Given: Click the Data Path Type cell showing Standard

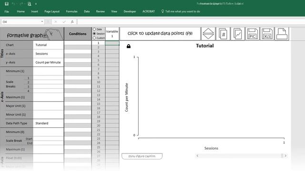Looking at the screenshot, I should [x=48, y=123].
